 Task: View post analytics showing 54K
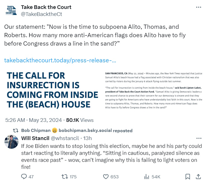point(146,177)
